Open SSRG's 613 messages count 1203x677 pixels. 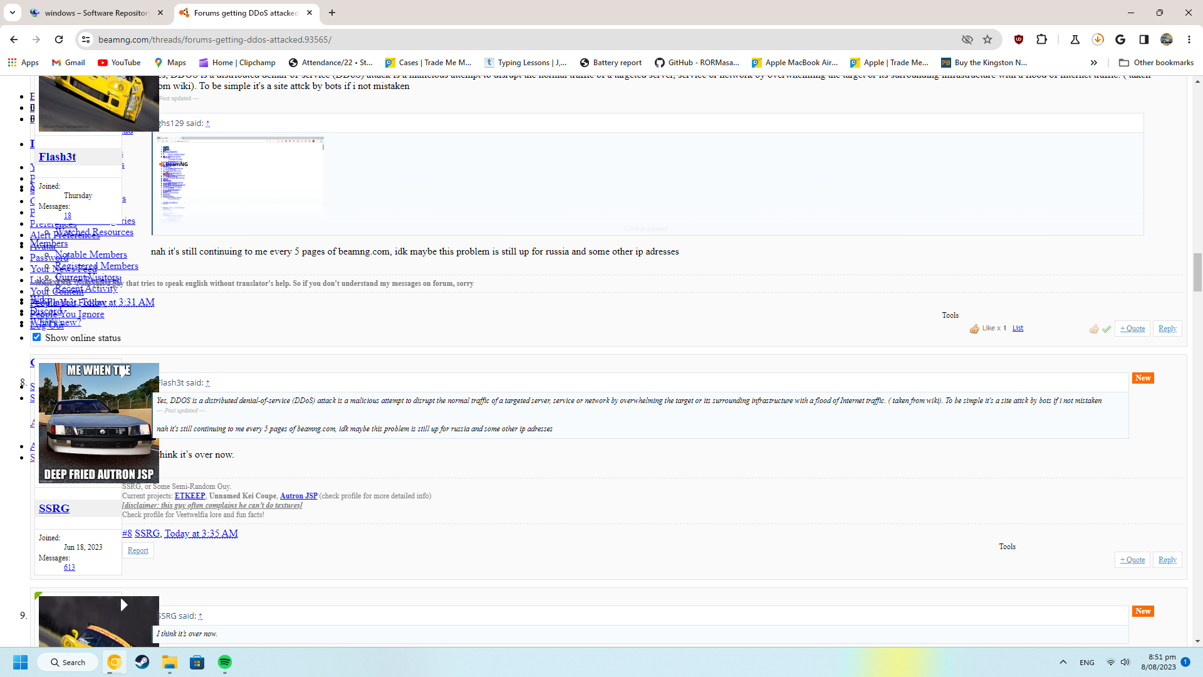point(69,567)
